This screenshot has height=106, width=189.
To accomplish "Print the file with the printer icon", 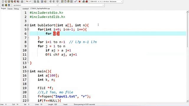I will click(x=22, y=1).
